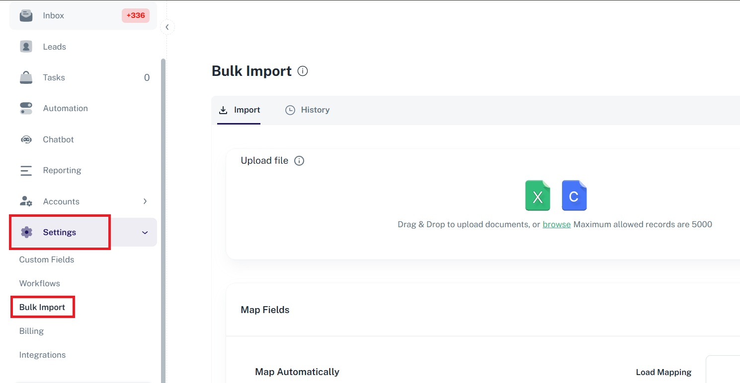This screenshot has height=383, width=740.
Task: Click the blue CSV file icon
Action: click(x=574, y=195)
